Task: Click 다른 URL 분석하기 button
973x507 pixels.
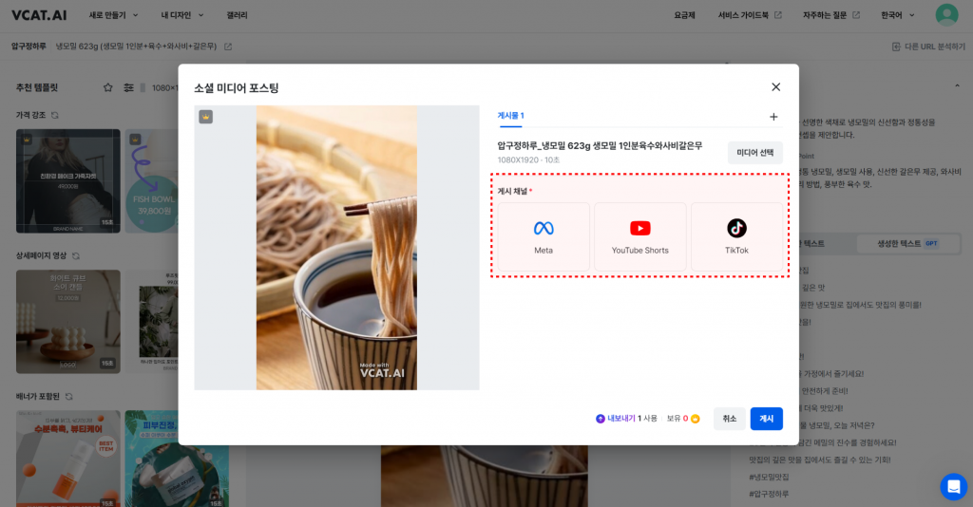Action: pyautogui.click(x=928, y=47)
